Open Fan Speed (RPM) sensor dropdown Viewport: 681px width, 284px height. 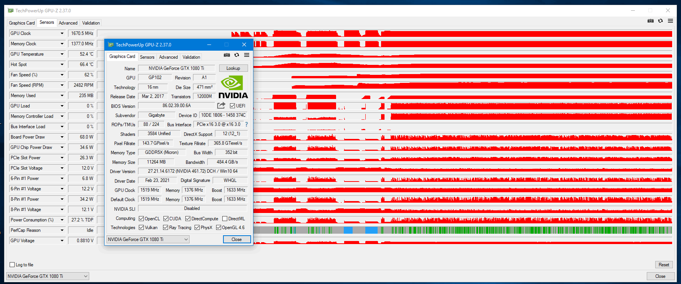pos(62,85)
